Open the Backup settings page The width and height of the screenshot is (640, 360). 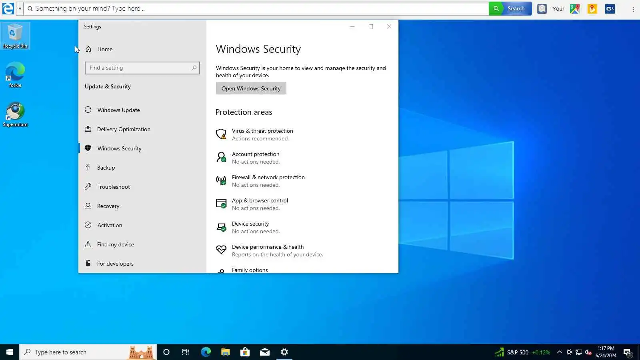point(142,168)
